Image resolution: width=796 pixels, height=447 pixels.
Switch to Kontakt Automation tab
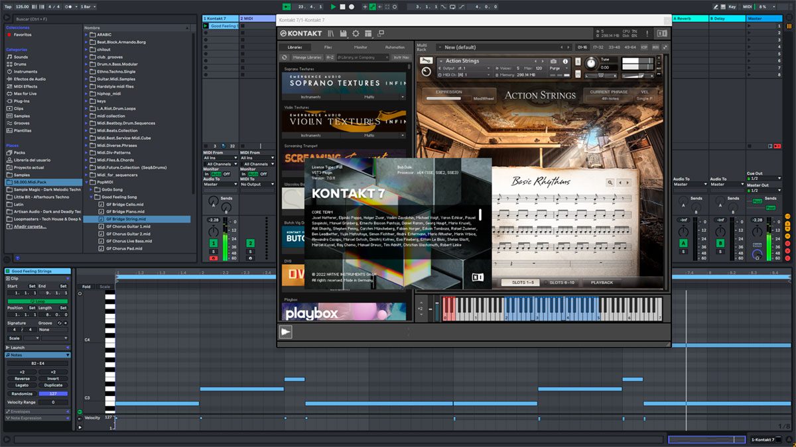[x=395, y=48]
